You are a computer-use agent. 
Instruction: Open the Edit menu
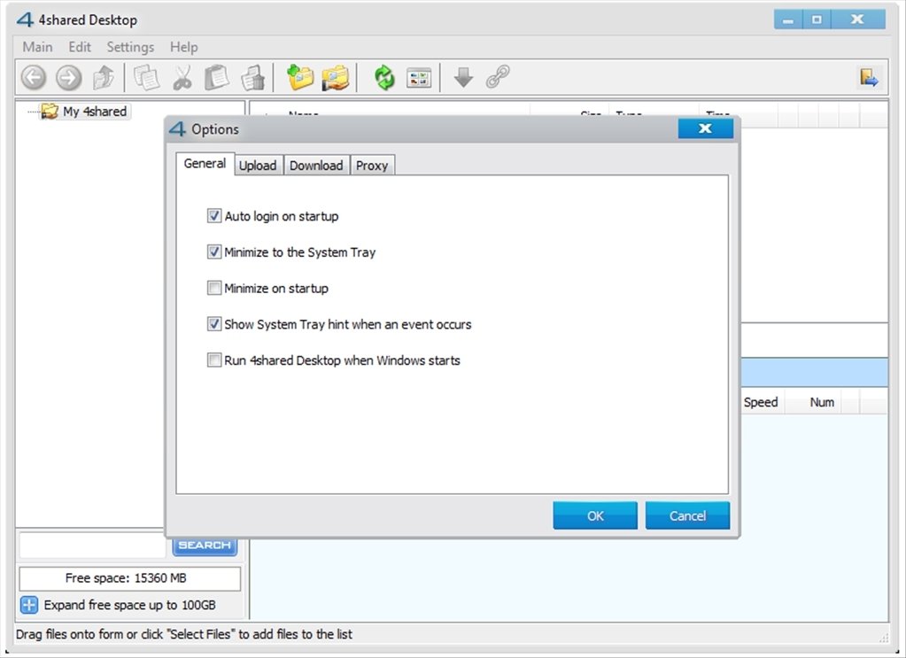[x=80, y=47]
